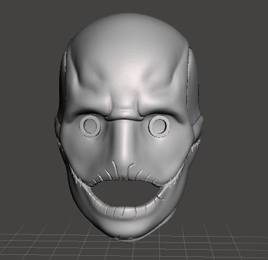Select the mask's right eye ring
Screen dimensions: 268x260
click(x=159, y=127)
